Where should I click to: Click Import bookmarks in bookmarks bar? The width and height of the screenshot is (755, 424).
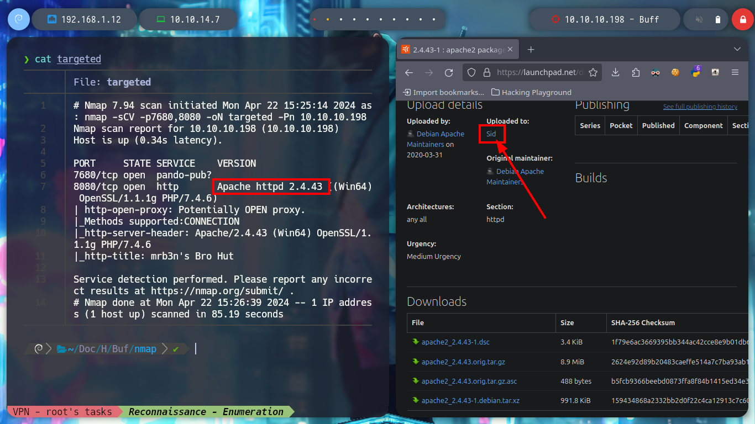[444, 92]
